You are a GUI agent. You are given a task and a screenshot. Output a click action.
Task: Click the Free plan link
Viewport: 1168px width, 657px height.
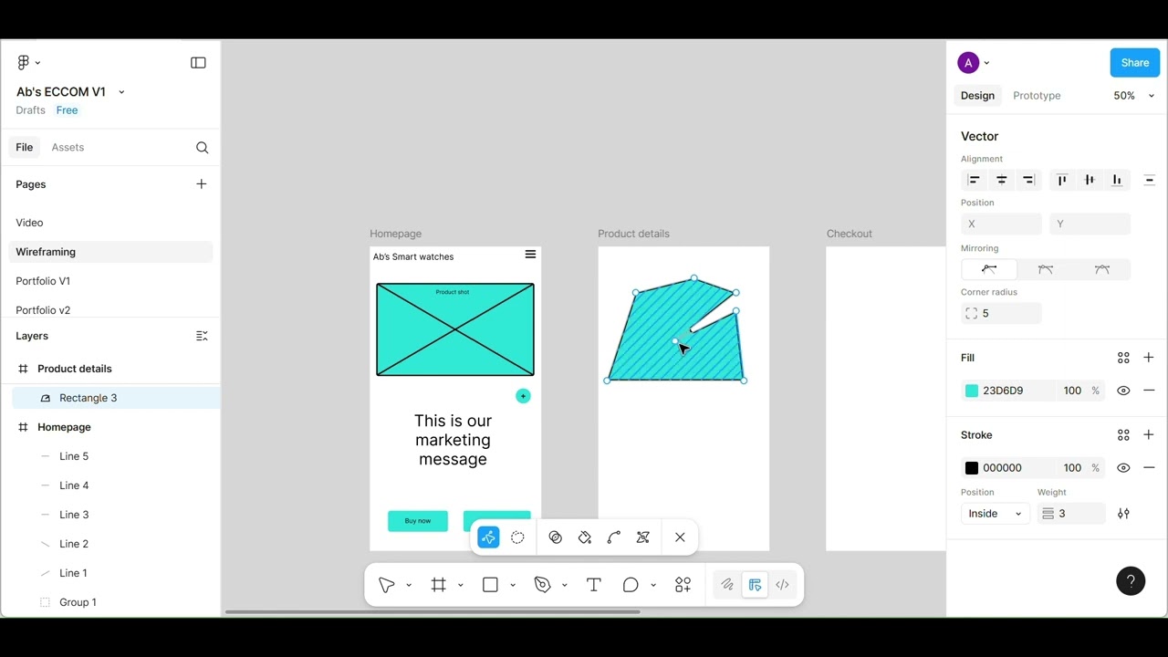tap(67, 110)
